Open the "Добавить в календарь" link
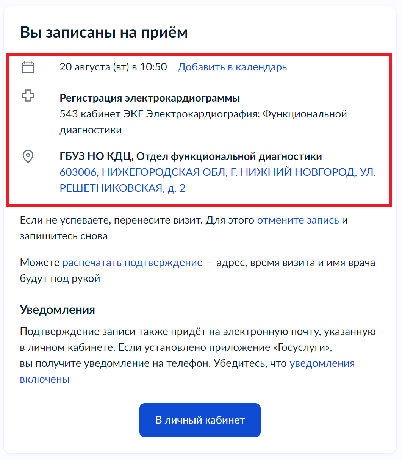Screen dimensions: 402x460 point(232,67)
